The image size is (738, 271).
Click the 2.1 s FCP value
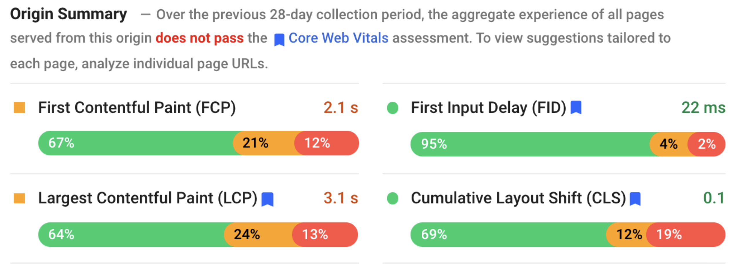click(341, 107)
